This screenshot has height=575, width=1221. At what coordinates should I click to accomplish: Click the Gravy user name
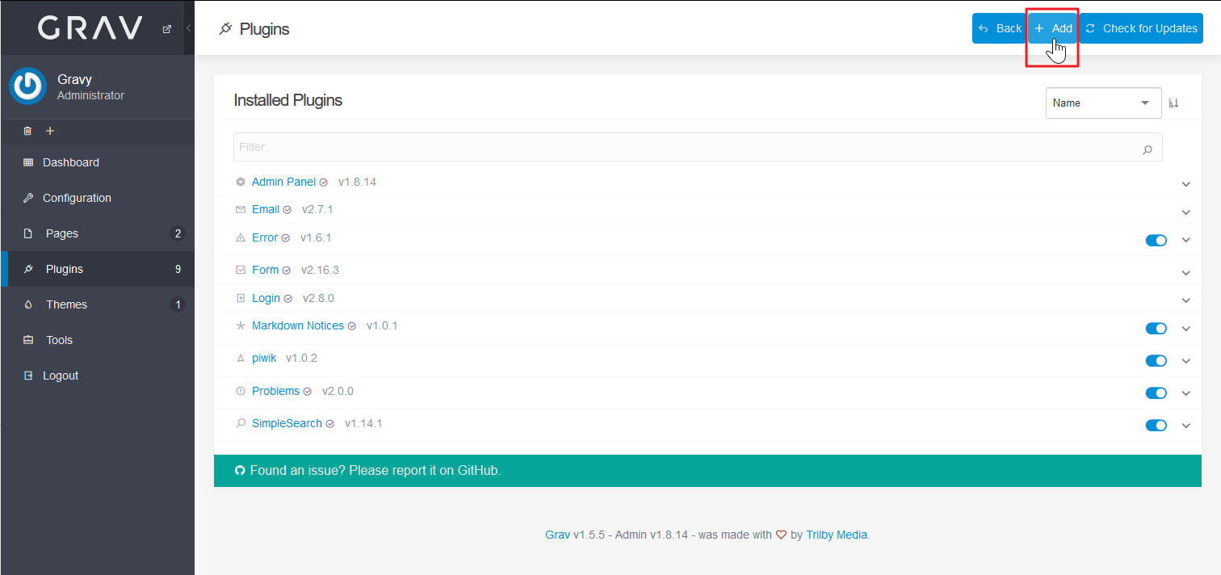74,79
